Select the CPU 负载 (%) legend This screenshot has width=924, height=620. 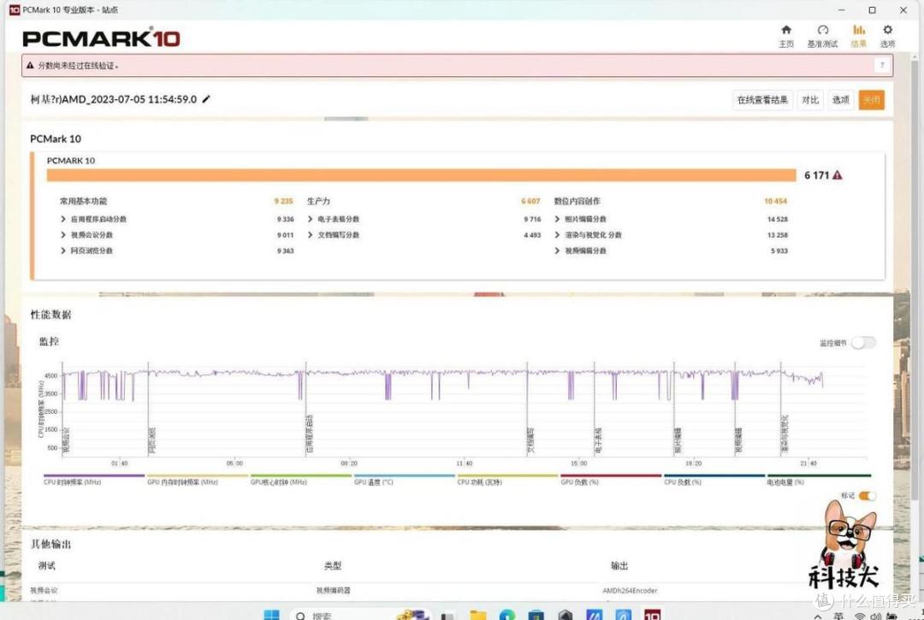coord(714,479)
